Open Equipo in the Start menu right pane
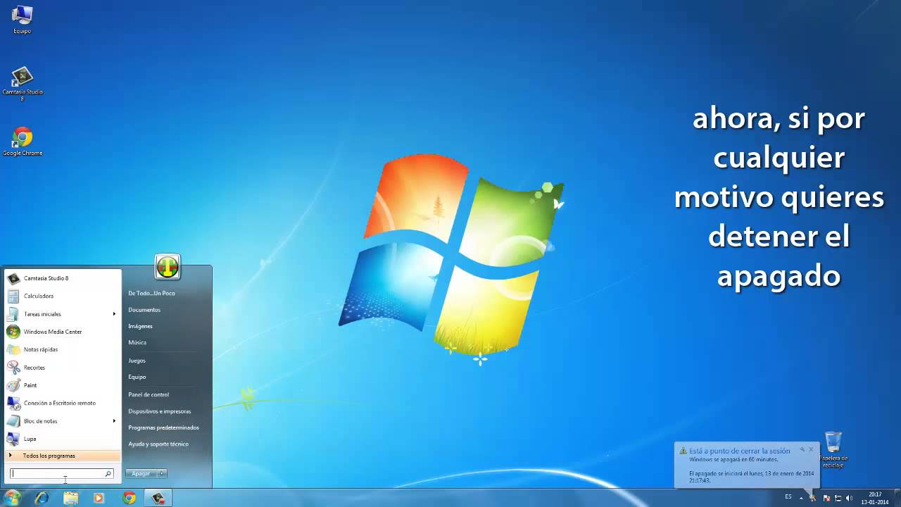This screenshot has height=507, width=901. (137, 377)
